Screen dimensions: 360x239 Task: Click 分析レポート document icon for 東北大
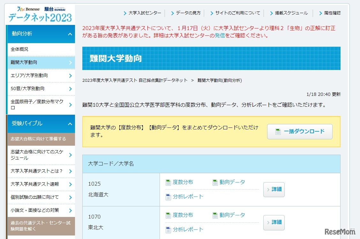tap(168, 230)
